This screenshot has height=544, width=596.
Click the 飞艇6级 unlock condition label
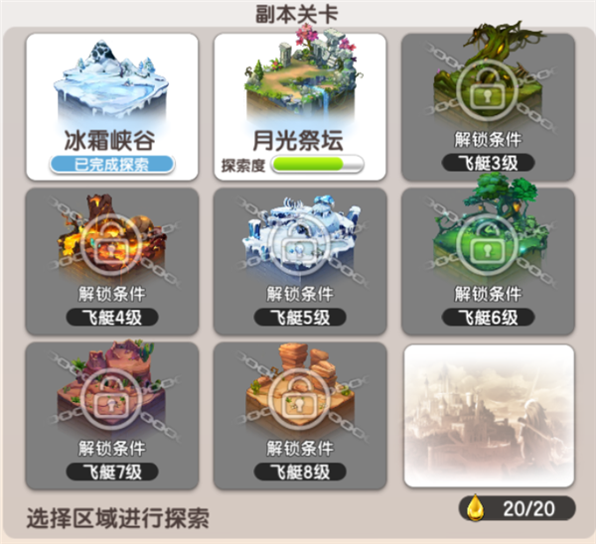tap(488, 318)
